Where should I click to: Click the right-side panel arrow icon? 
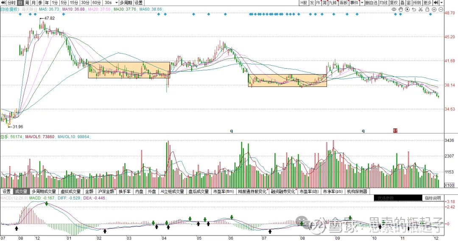(436, 3)
